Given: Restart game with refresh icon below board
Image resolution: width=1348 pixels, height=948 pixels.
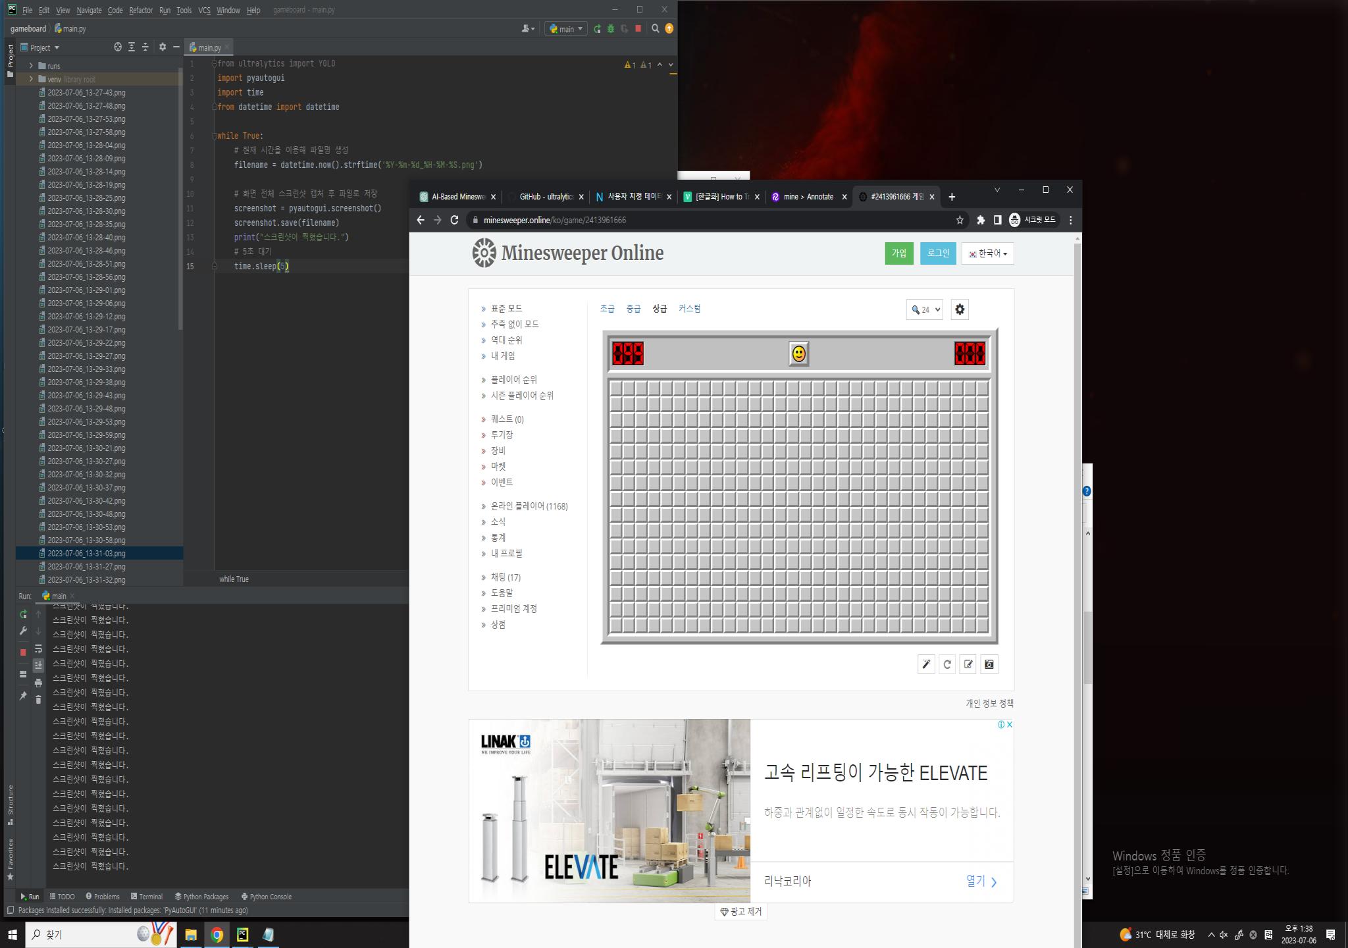Looking at the screenshot, I should click(947, 664).
